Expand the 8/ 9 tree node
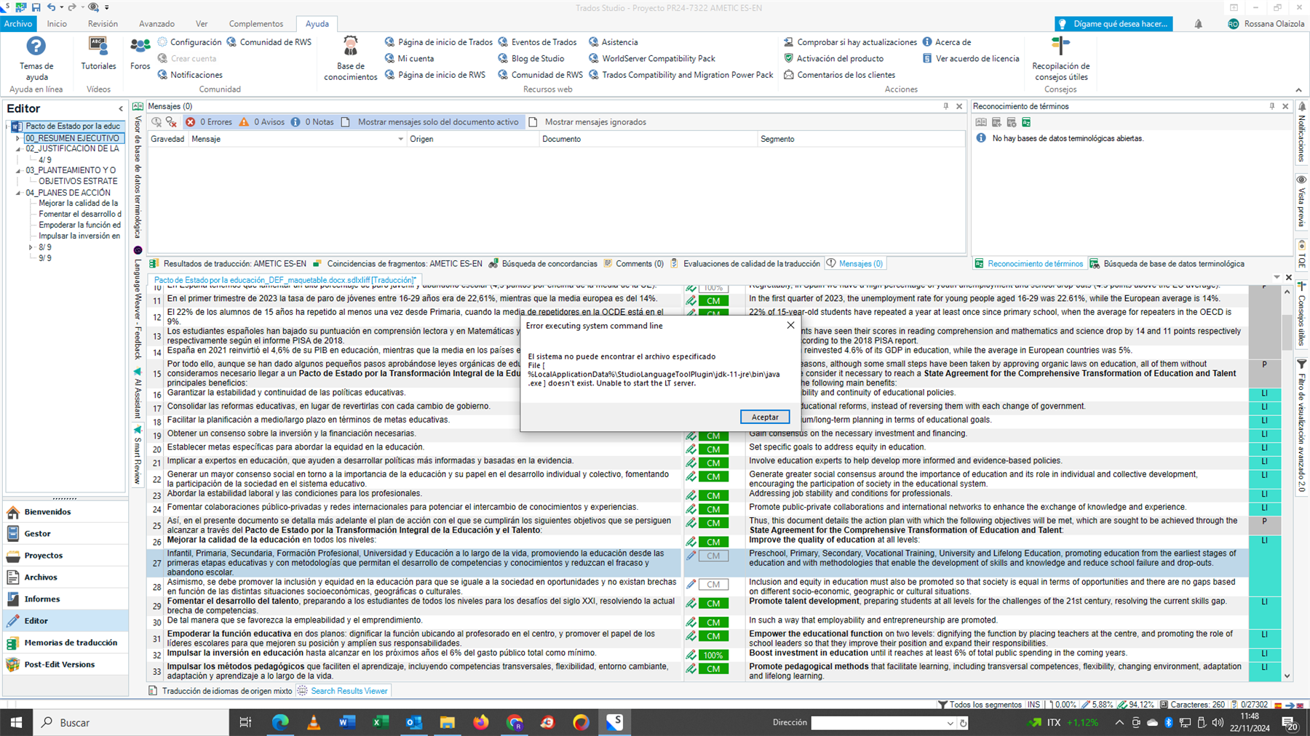Image resolution: width=1310 pixels, height=736 pixels. (31, 247)
